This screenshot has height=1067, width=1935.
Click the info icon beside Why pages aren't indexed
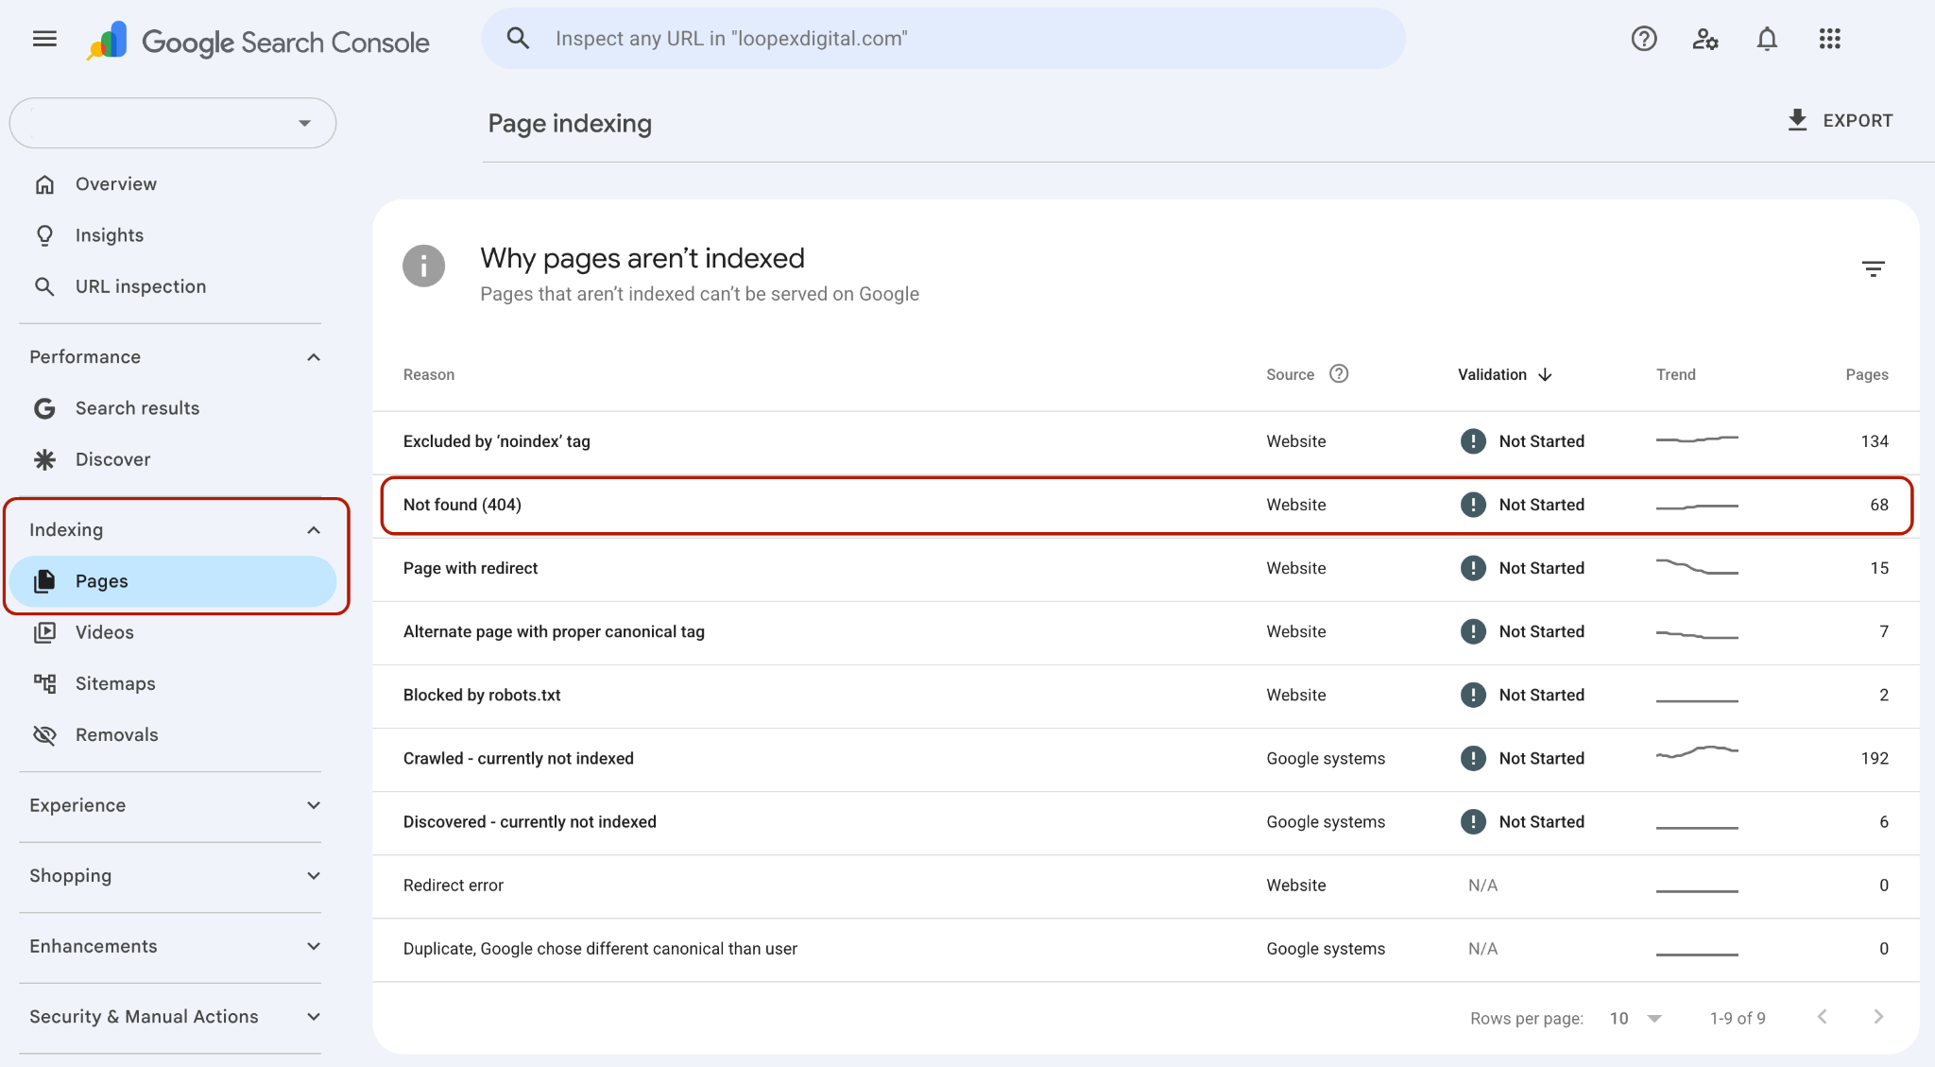pos(423,266)
